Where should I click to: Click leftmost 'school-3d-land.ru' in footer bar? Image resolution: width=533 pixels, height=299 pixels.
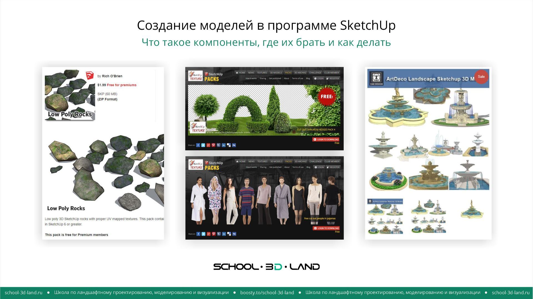click(x=24, y=292)
